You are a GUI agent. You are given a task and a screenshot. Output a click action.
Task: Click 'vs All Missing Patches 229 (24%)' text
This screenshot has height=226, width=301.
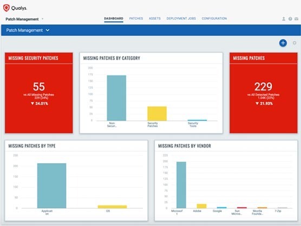pyautogui.click(x=39, y=96)
